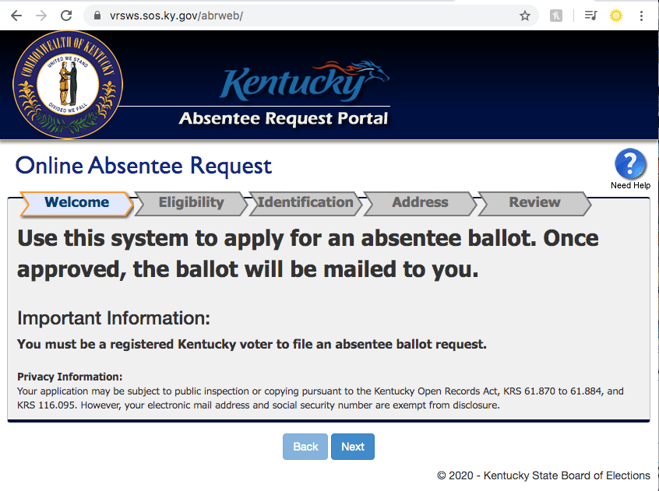The image size is (659, 491).
Task: Click the Next button
Action: coord(353,447)
